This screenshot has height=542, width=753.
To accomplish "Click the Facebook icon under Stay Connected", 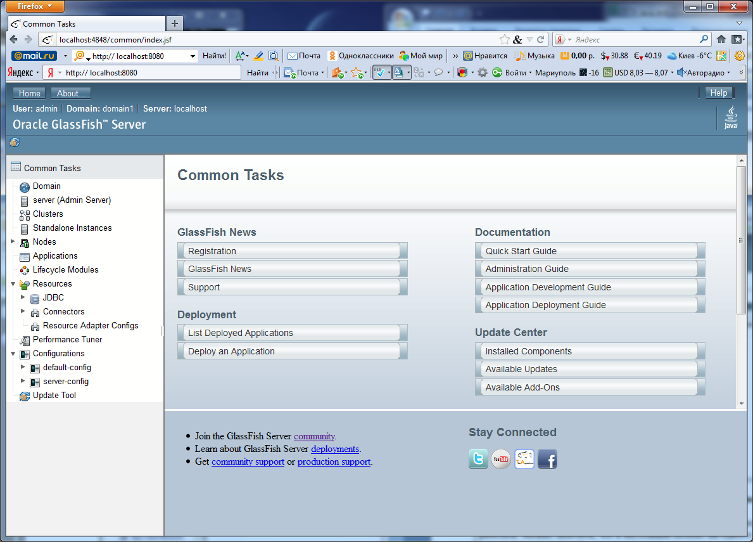I will 547,459.
